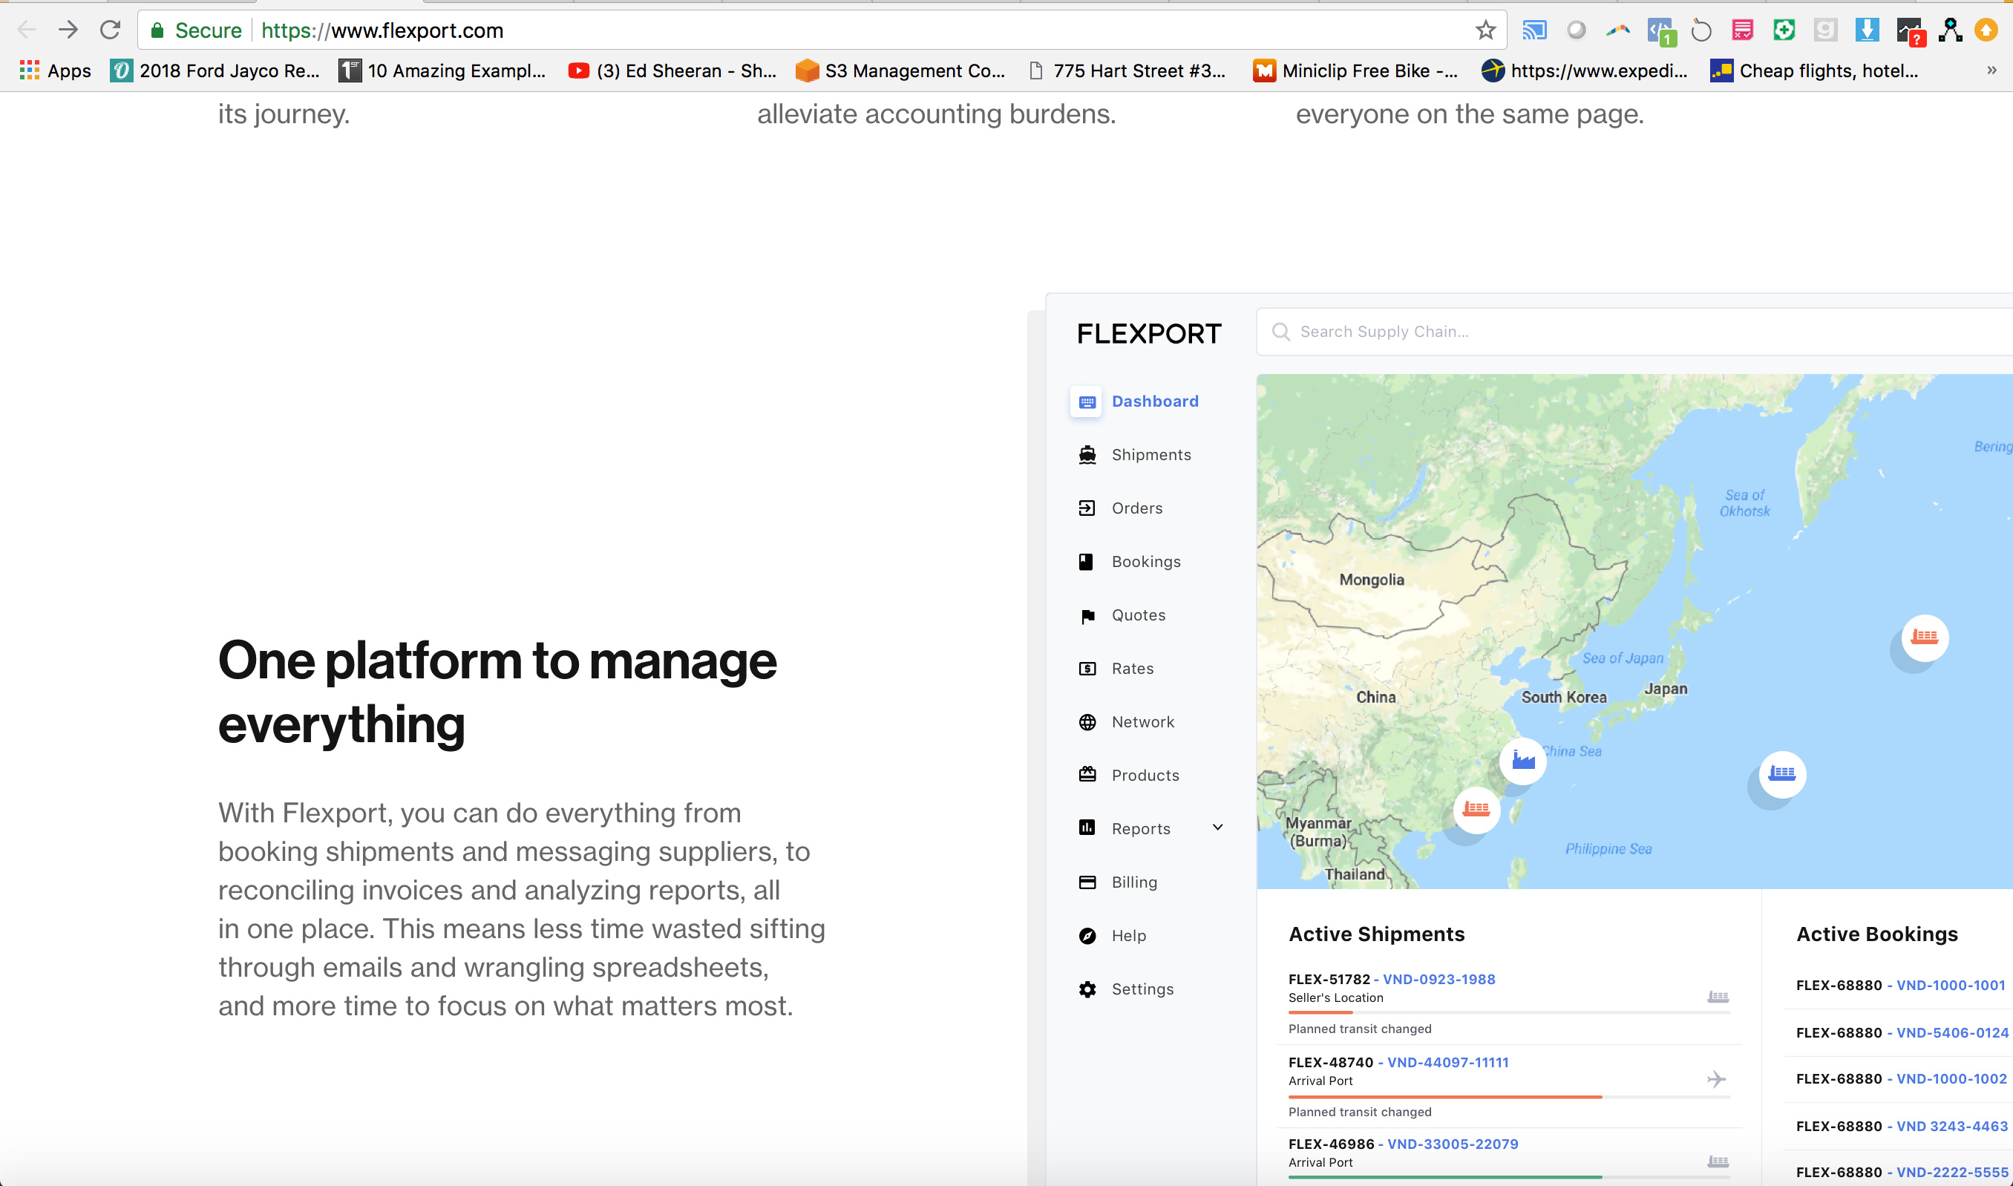This screenshot has height=1186, width=2013.
Task: Open shipment link VND-0923-1988
Action: coord(1438,979)
